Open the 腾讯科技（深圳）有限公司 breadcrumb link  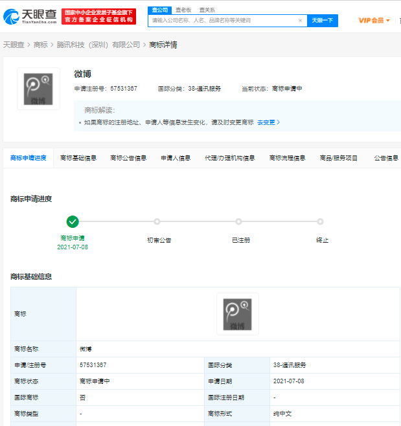(x=98, y=45)
